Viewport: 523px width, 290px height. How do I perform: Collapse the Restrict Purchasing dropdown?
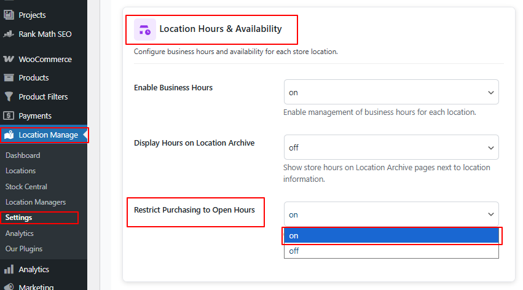391,214
